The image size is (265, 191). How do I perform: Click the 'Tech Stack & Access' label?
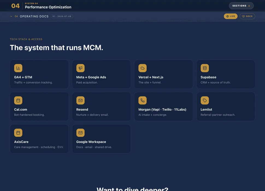[x=26, y=39]
